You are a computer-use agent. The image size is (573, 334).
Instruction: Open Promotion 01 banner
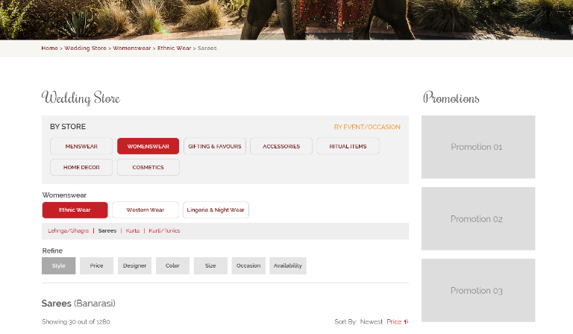(478, 147)
